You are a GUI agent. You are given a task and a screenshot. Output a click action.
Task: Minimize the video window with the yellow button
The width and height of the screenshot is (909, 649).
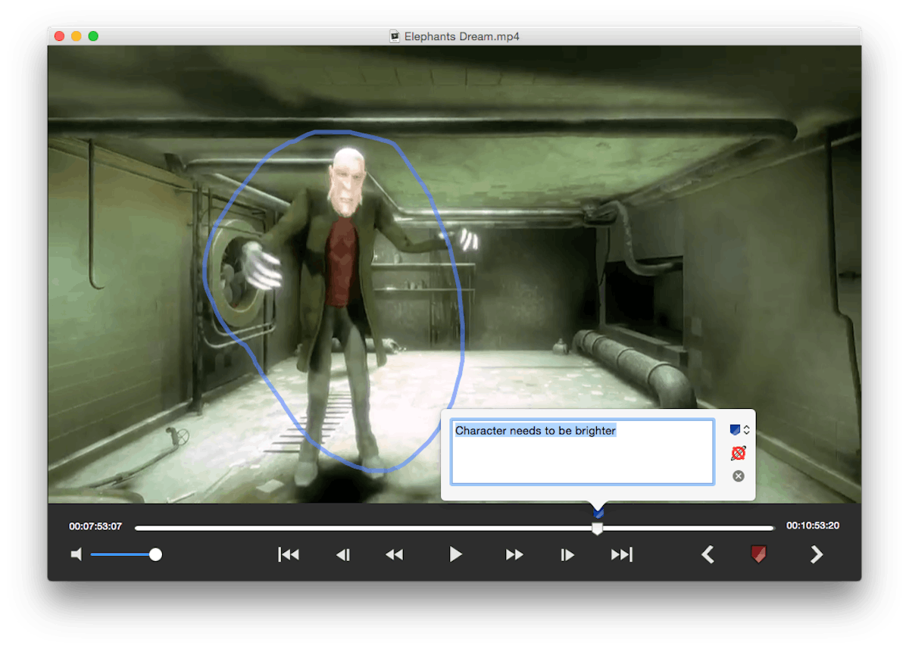(x=77, y=36)
